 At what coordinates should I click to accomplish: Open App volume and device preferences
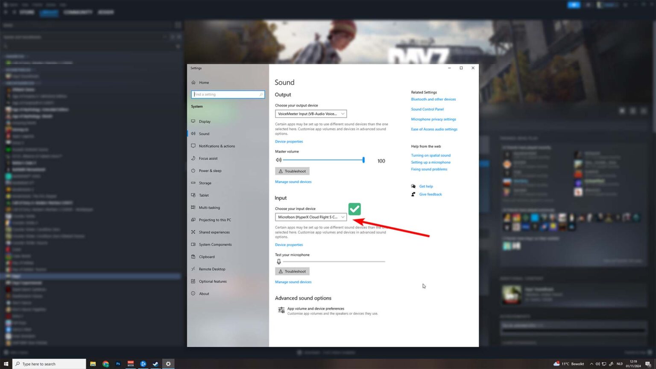point(316,308)
